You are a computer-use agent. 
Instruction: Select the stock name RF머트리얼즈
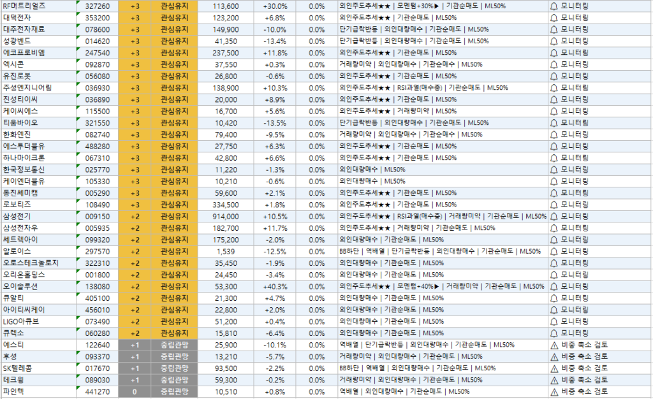(24, 6)
